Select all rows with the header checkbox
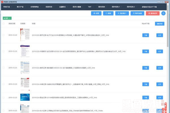Screen dimensions: 170x113 pos(3,23)
